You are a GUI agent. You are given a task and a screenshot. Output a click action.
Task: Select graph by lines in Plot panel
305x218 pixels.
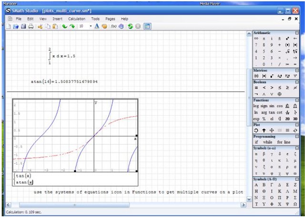point(287,130)
